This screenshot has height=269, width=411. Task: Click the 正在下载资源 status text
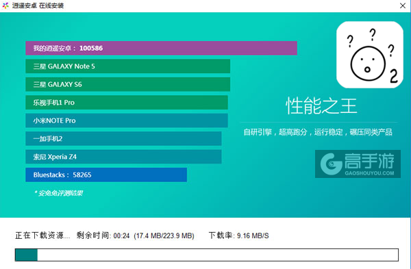(x=42, y=235)
